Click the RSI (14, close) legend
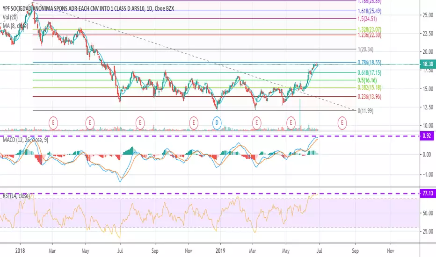Screen dimensions: 436x257 (16, 196)
